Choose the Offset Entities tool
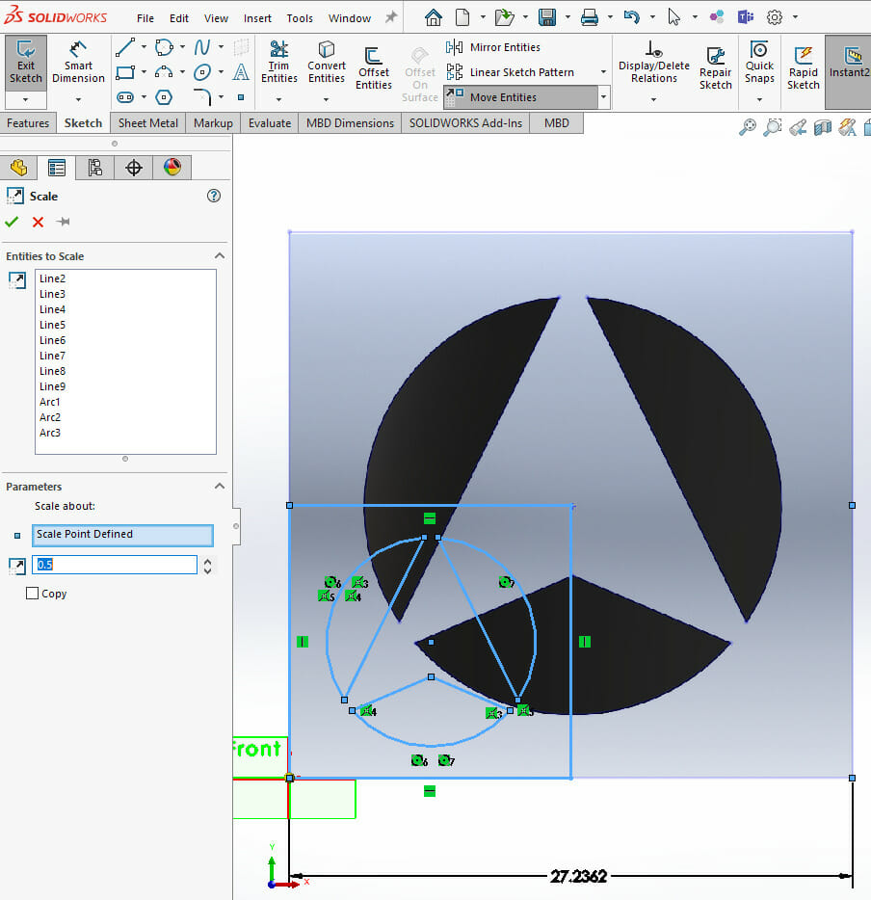This screenshot has height=900, width=871. [373, 67]
